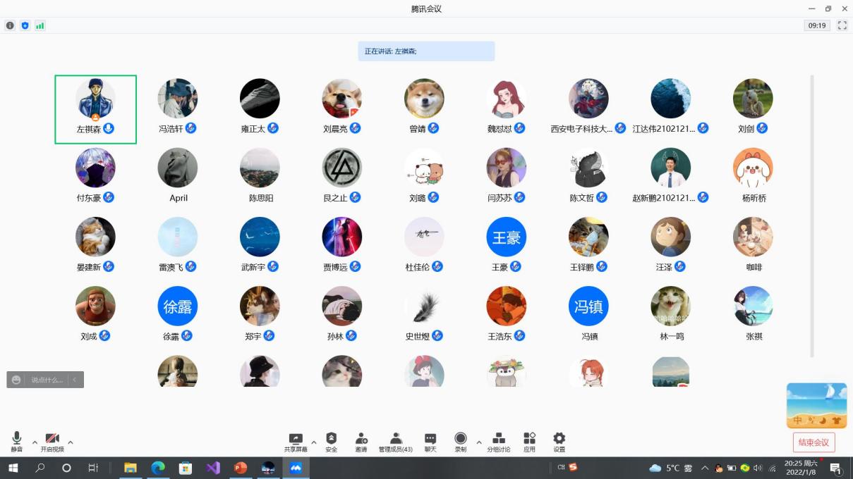Open the 安全 security icon
853x479 pixels.
331,442
